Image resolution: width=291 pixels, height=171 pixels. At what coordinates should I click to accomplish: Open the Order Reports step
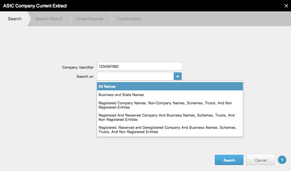[x=90, y=19]
